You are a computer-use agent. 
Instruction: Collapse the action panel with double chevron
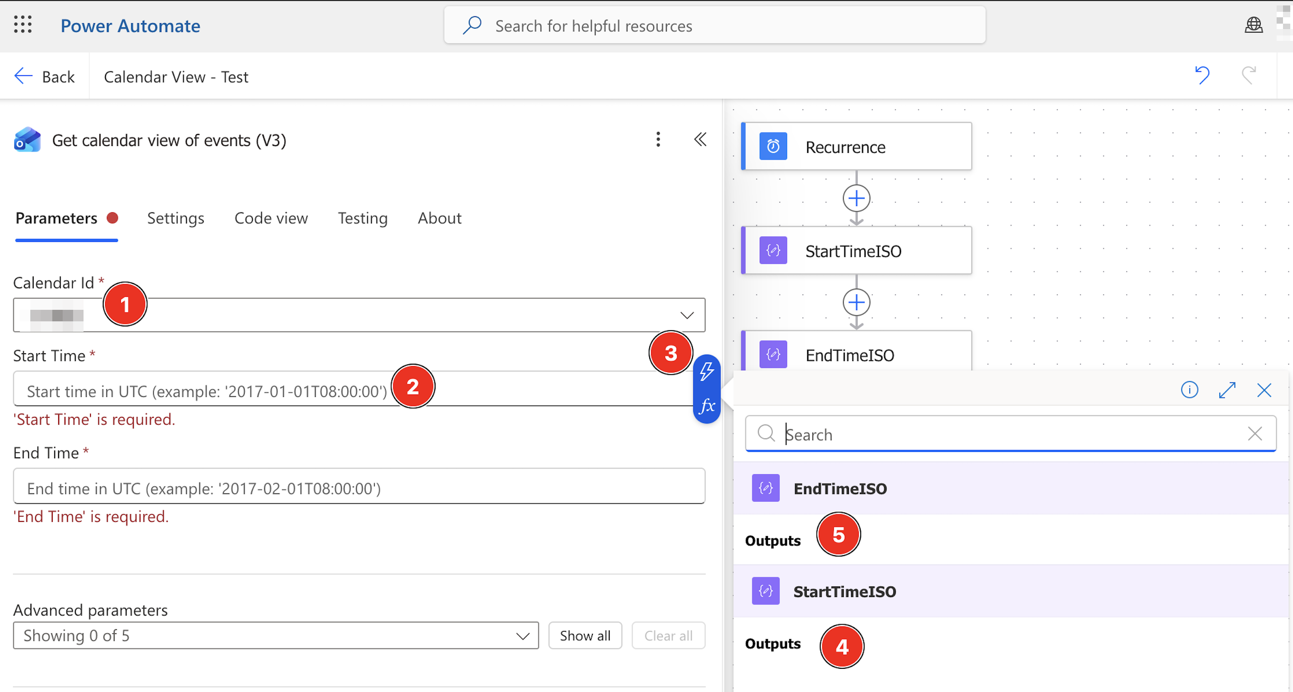[700, 140]
